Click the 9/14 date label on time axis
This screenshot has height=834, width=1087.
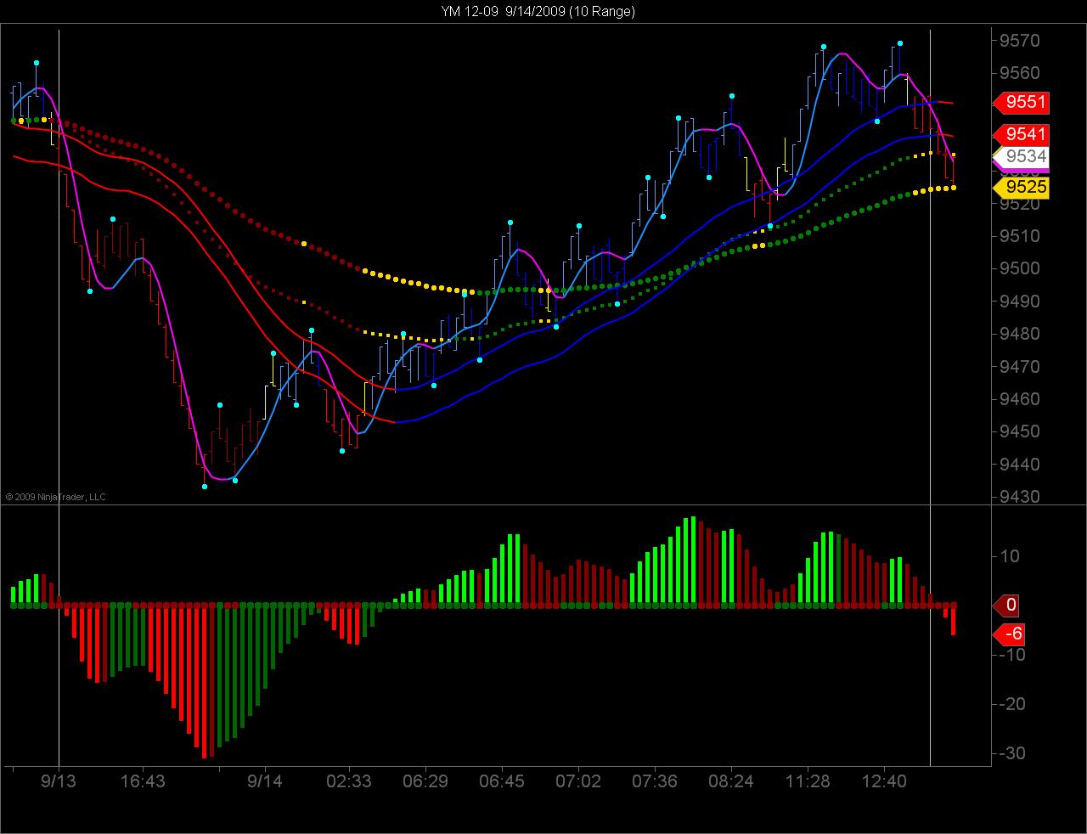[264, 780]
